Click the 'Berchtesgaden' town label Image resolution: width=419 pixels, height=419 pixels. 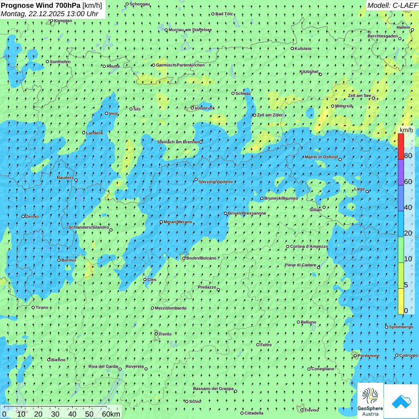click(x=383, y=36)
